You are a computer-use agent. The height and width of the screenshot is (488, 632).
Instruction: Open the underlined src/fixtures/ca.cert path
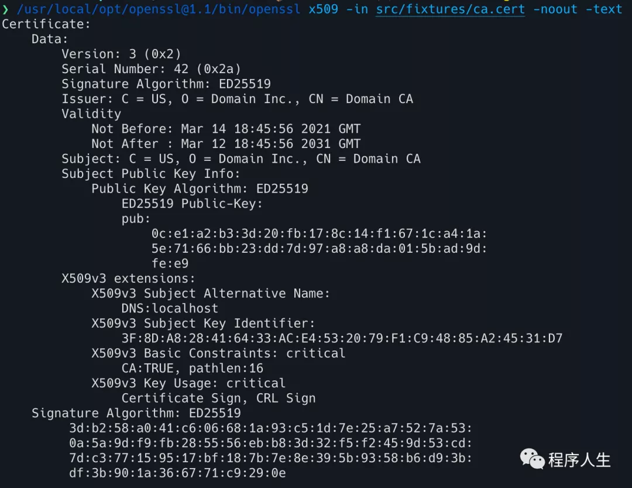tap(450, 9)
